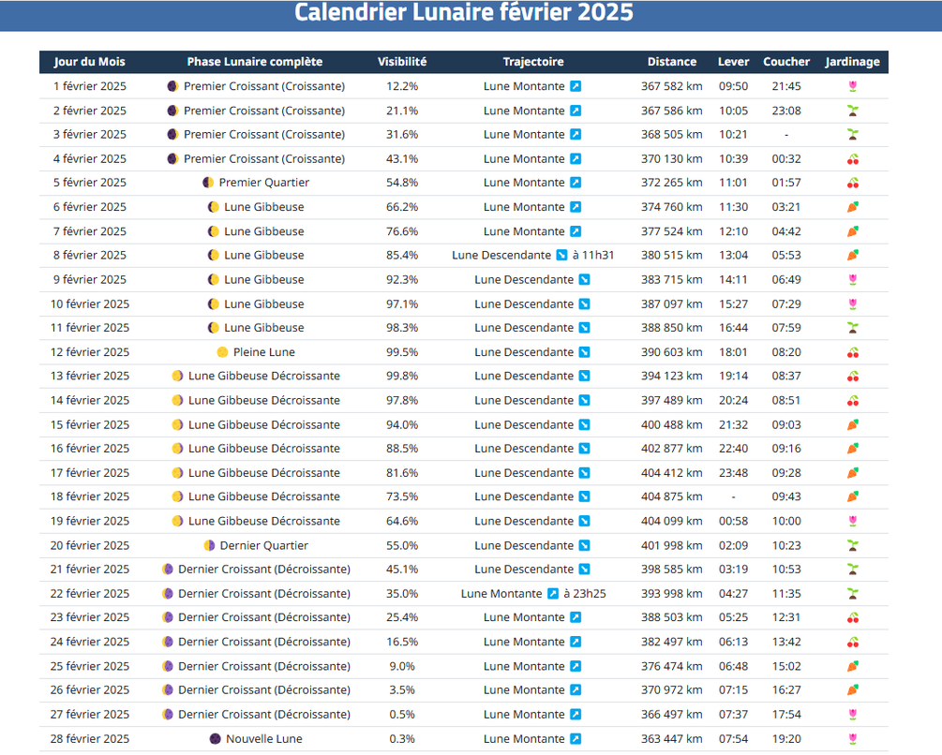942x755 pixels.
Task: Click the Phase Lunaire complète column header
Action: tap(255, 62)
